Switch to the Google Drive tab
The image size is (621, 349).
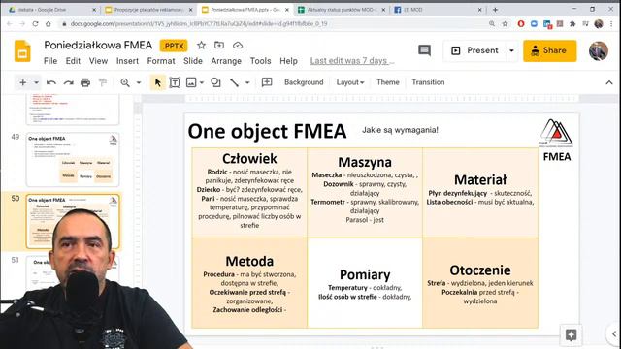pyautogui.click(x=51, y=10)
